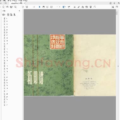The width and height of the screenshot is (120, 120).
Task: Click the vertical scrollbar thumb
Action: [117, 13]
